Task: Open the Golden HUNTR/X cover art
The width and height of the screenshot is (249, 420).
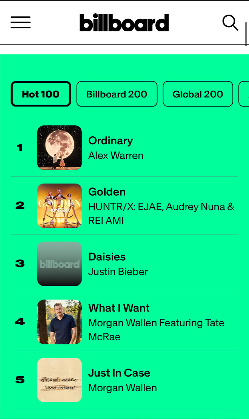Action: point(60,206)
